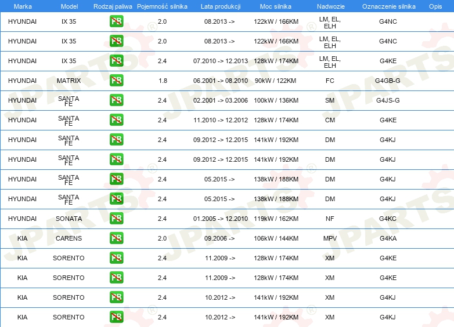The width and height of the screenshot is (454, 327).
Task: Select the 09.2006 -> production years cell
Action: [x=219, y=238]
